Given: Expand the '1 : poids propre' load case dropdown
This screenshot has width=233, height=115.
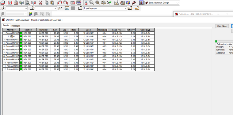Looking at the screenshot, I should pos(105,8).
